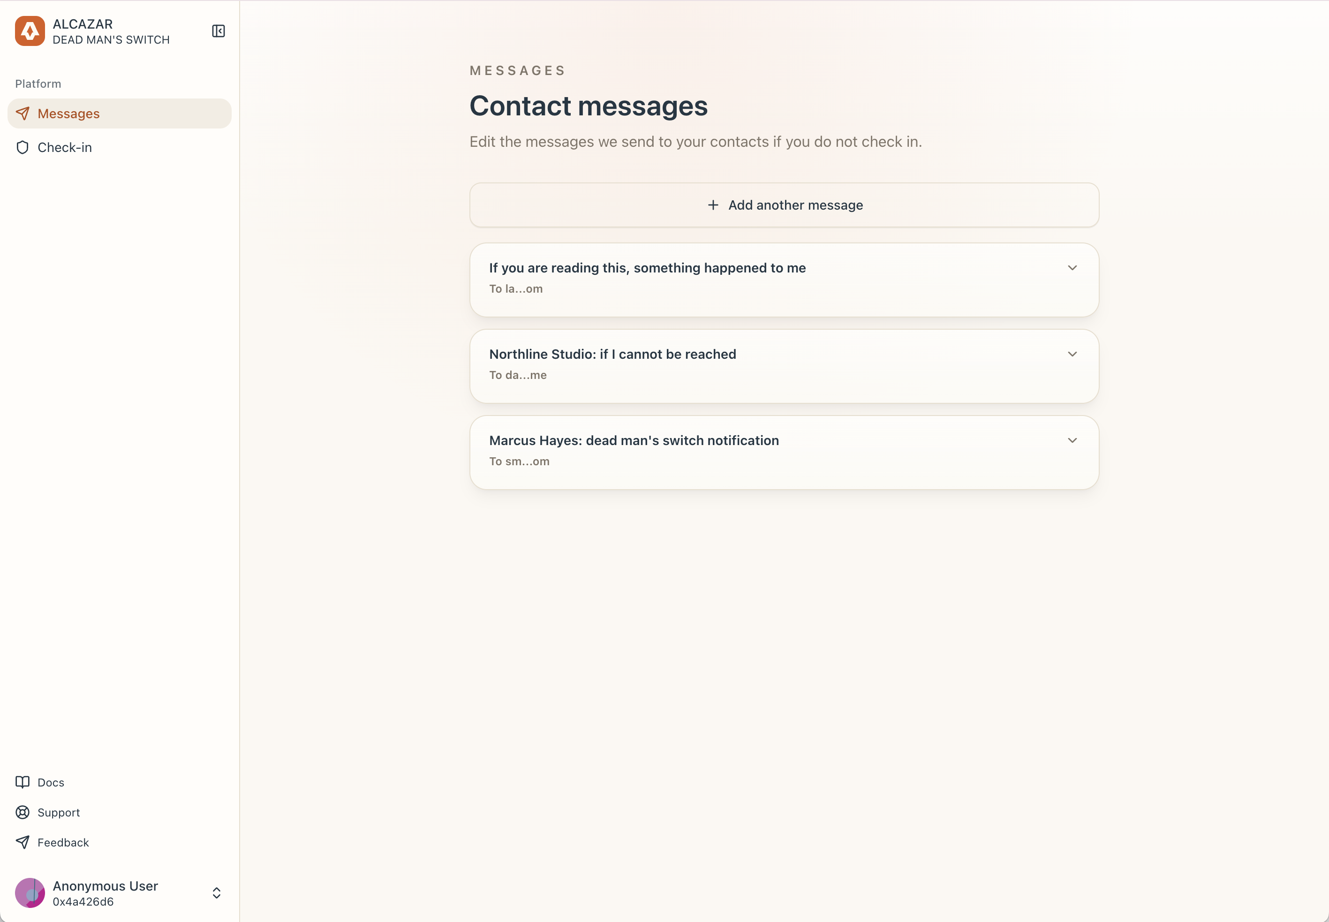Screen dimensions: 1329x922
Task: Add another message
Action: tap(795, 205)
